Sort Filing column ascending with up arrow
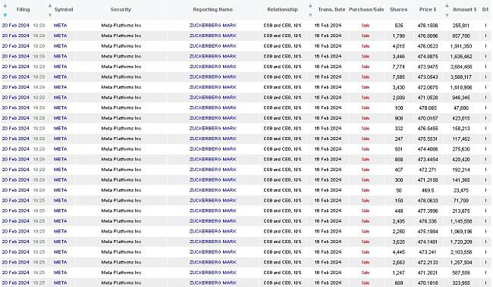 click(x=5, y=5)
